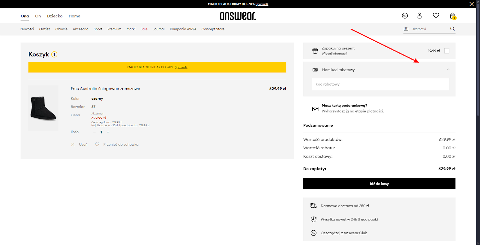Open the user account icon
The width and height of the screenshot is (480, 245).
419,16
